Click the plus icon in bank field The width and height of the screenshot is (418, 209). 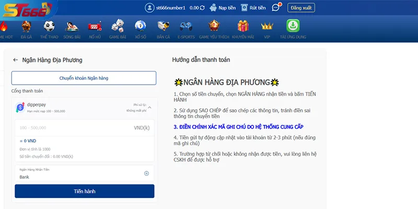click(146, 173)
